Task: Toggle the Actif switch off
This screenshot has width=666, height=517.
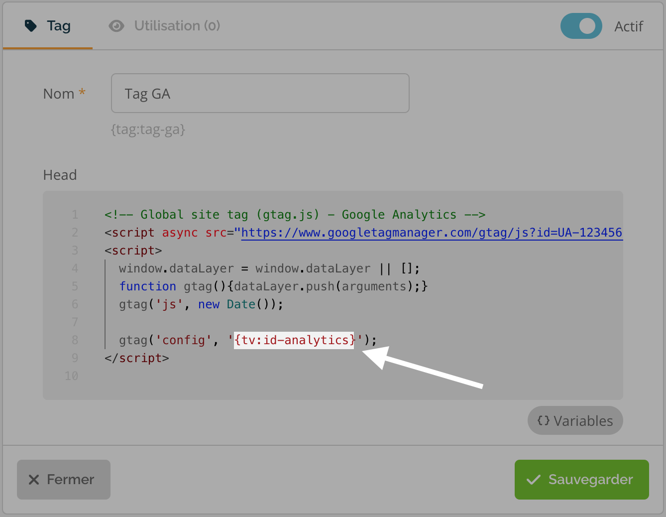Action: [x=581, y=26]
